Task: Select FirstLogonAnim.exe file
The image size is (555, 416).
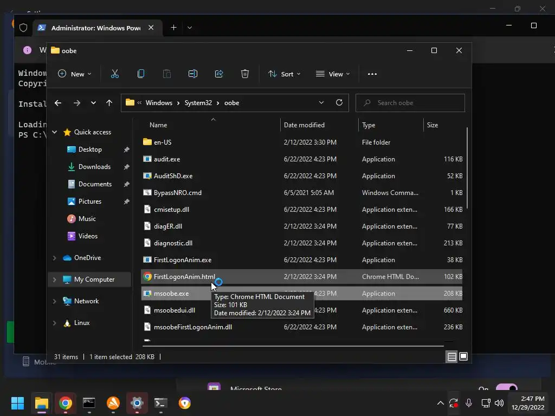Action: (x=301, y=260)
